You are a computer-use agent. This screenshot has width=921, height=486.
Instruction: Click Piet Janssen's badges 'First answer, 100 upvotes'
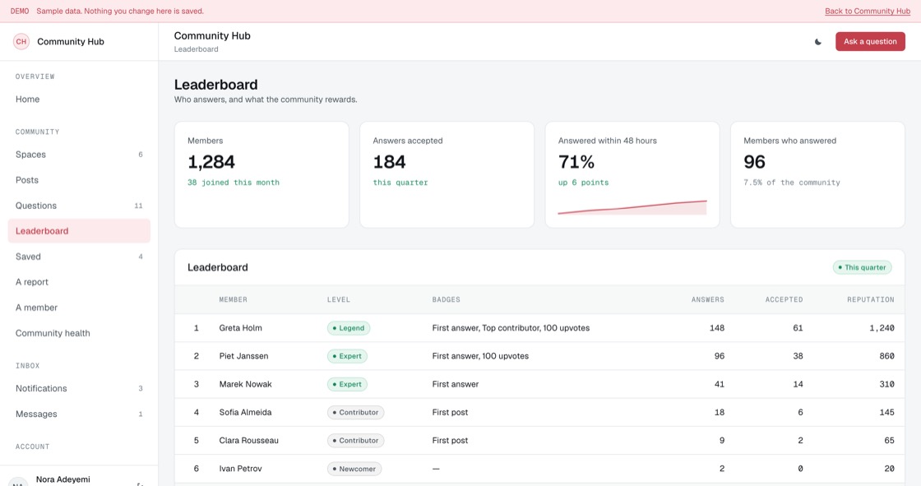480,356
